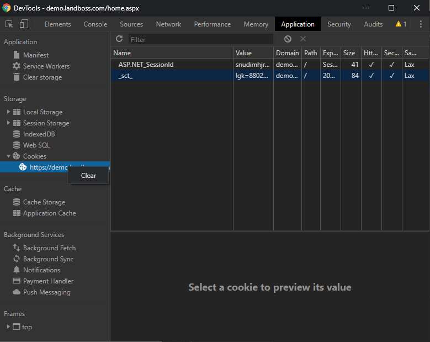Sort cookies by Path column header
This screenshot has width=430, height=342.
(x=311, y=53)
